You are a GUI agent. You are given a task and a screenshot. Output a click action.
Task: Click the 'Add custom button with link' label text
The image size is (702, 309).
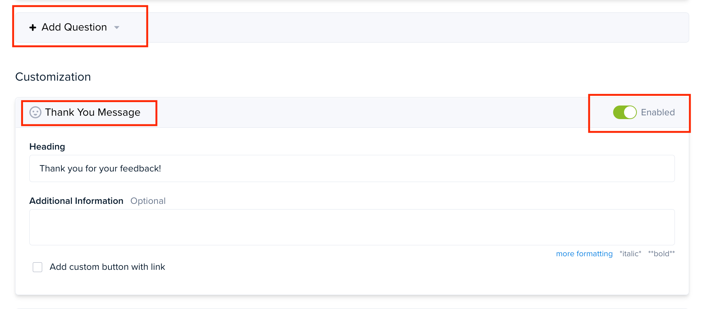point(107,267)
